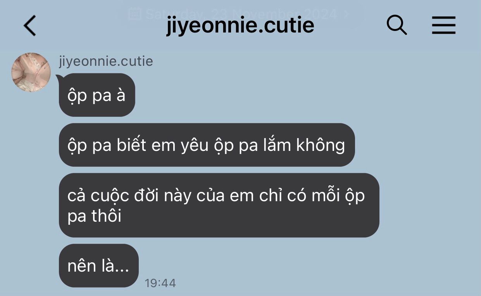Image resolution: width=481 pixels, height=296 pixels.
Task: Tap the 19:44 message timestamp
Action: click(160, 283)
